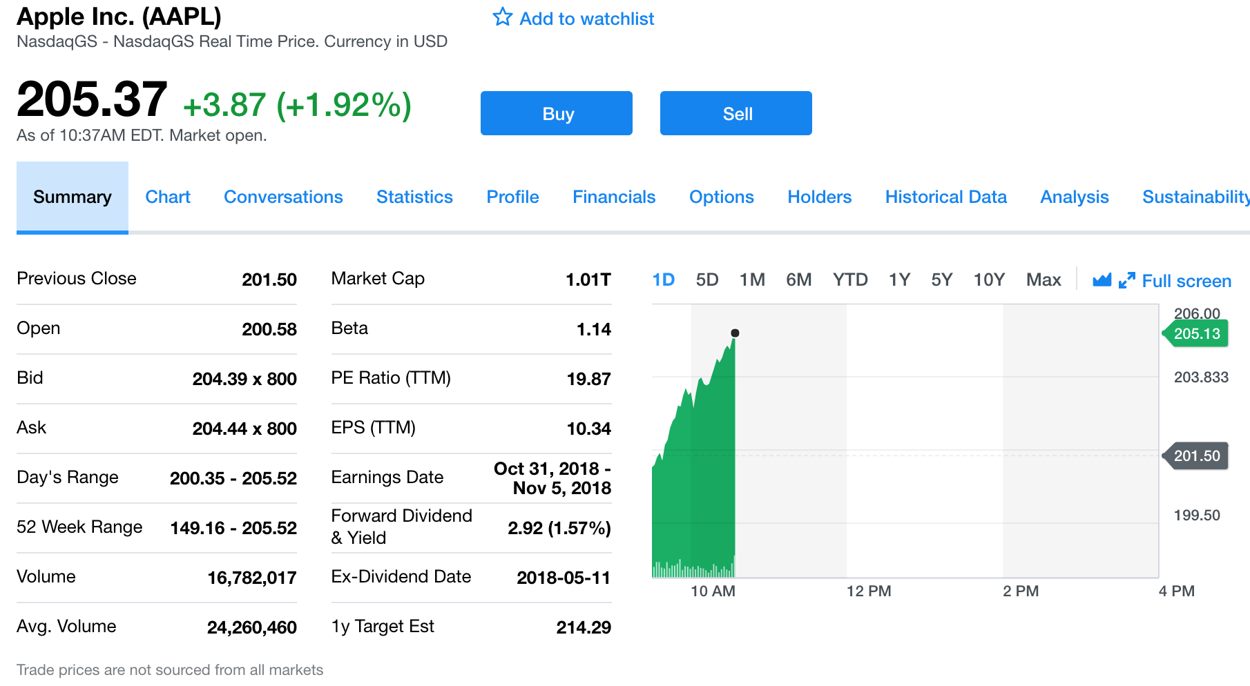This screenshot has width=1250, height=686.
Task: Click the Open value 200.58
Action: click(x=269, y=329)
